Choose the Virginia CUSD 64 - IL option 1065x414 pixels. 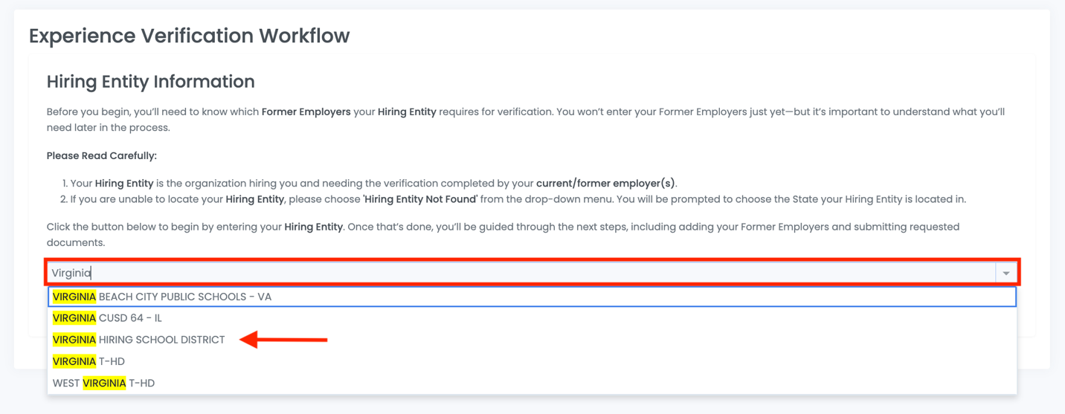coord(107,318)
